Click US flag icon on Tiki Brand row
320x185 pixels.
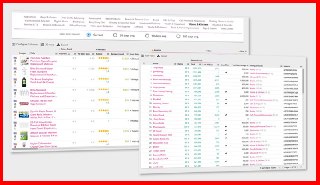[15, 79]
